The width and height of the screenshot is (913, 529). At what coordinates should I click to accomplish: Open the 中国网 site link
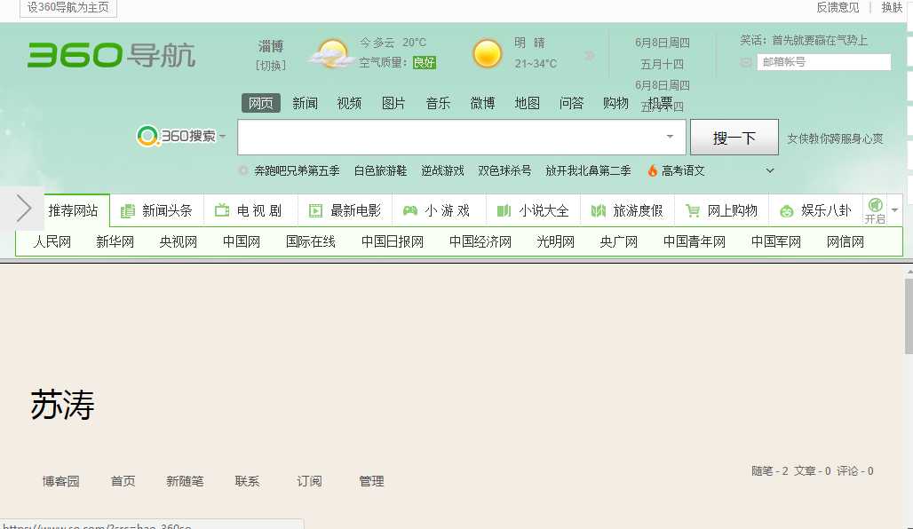pos(241,241)
